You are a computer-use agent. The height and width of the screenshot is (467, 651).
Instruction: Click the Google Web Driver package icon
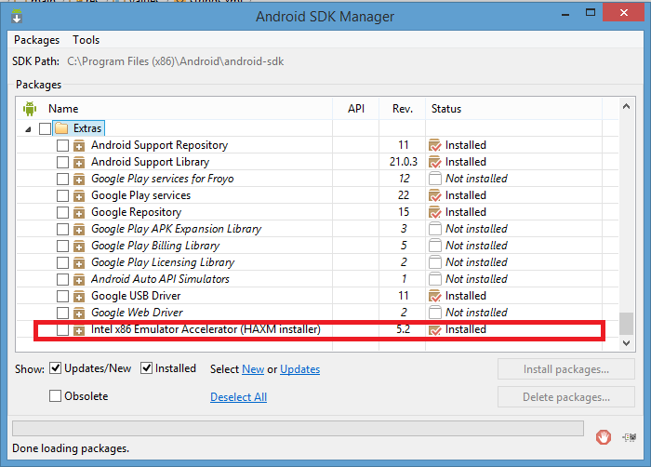coord(79,313)
